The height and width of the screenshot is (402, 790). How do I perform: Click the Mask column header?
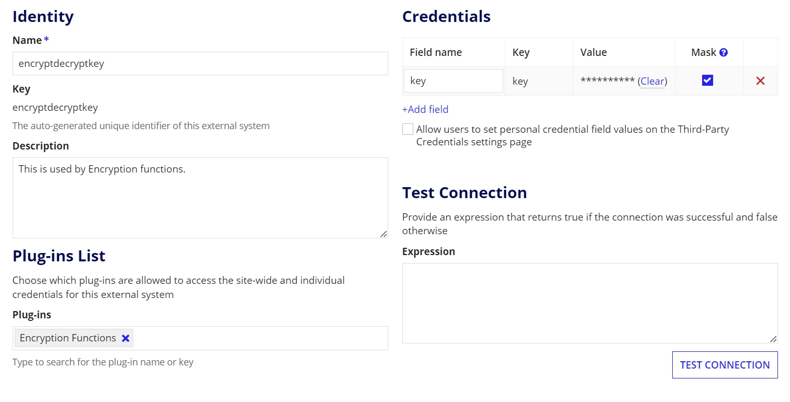(x=704, y=52)
